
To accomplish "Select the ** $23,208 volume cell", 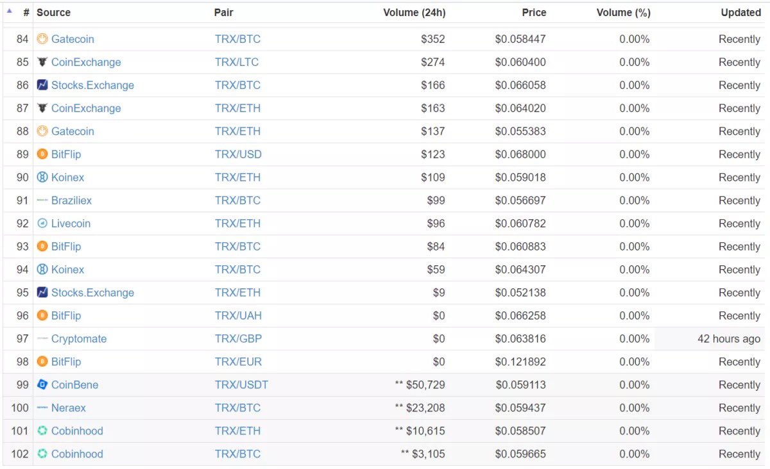I will point(420,408).
